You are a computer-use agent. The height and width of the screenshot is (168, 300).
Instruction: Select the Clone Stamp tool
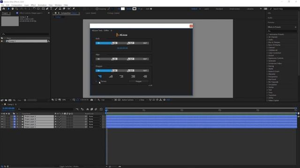(x=60, y=9)
